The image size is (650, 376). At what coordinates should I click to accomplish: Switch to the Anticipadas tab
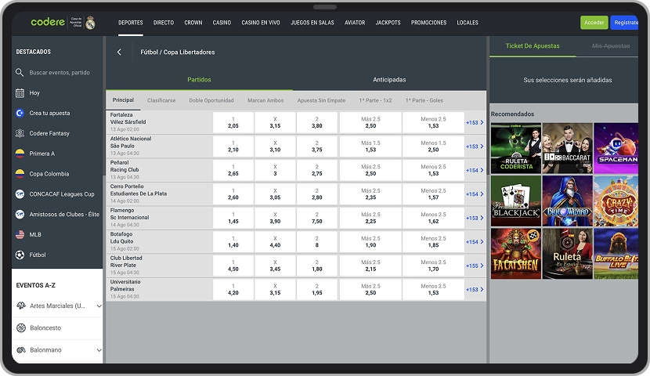click(389, 80)
